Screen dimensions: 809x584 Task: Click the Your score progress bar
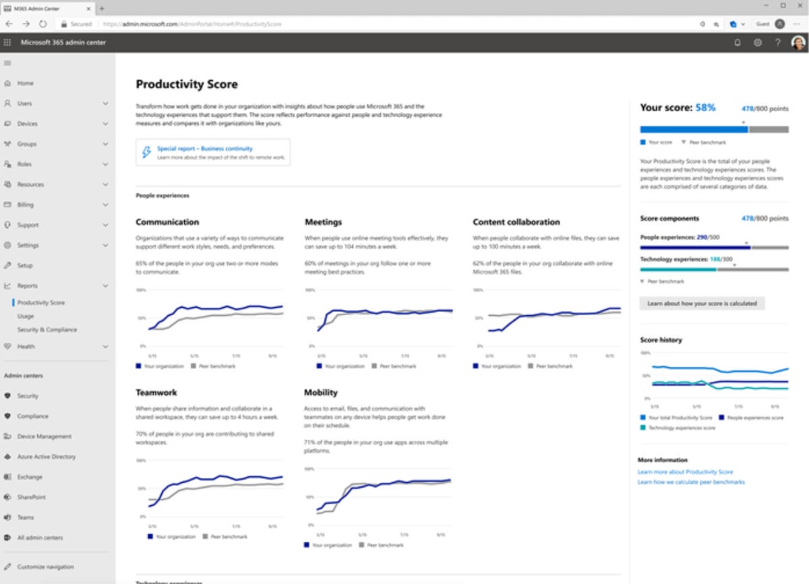[714, 129]
